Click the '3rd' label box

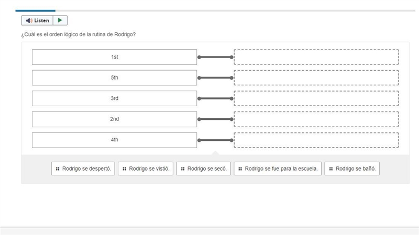click(x=114, y=98)
